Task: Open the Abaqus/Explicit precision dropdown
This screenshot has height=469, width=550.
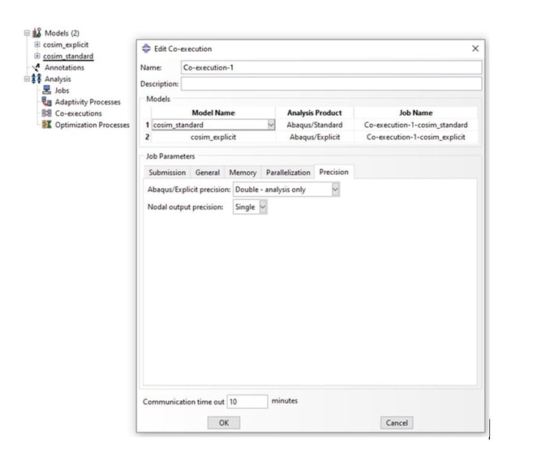Action: point(335,190)
